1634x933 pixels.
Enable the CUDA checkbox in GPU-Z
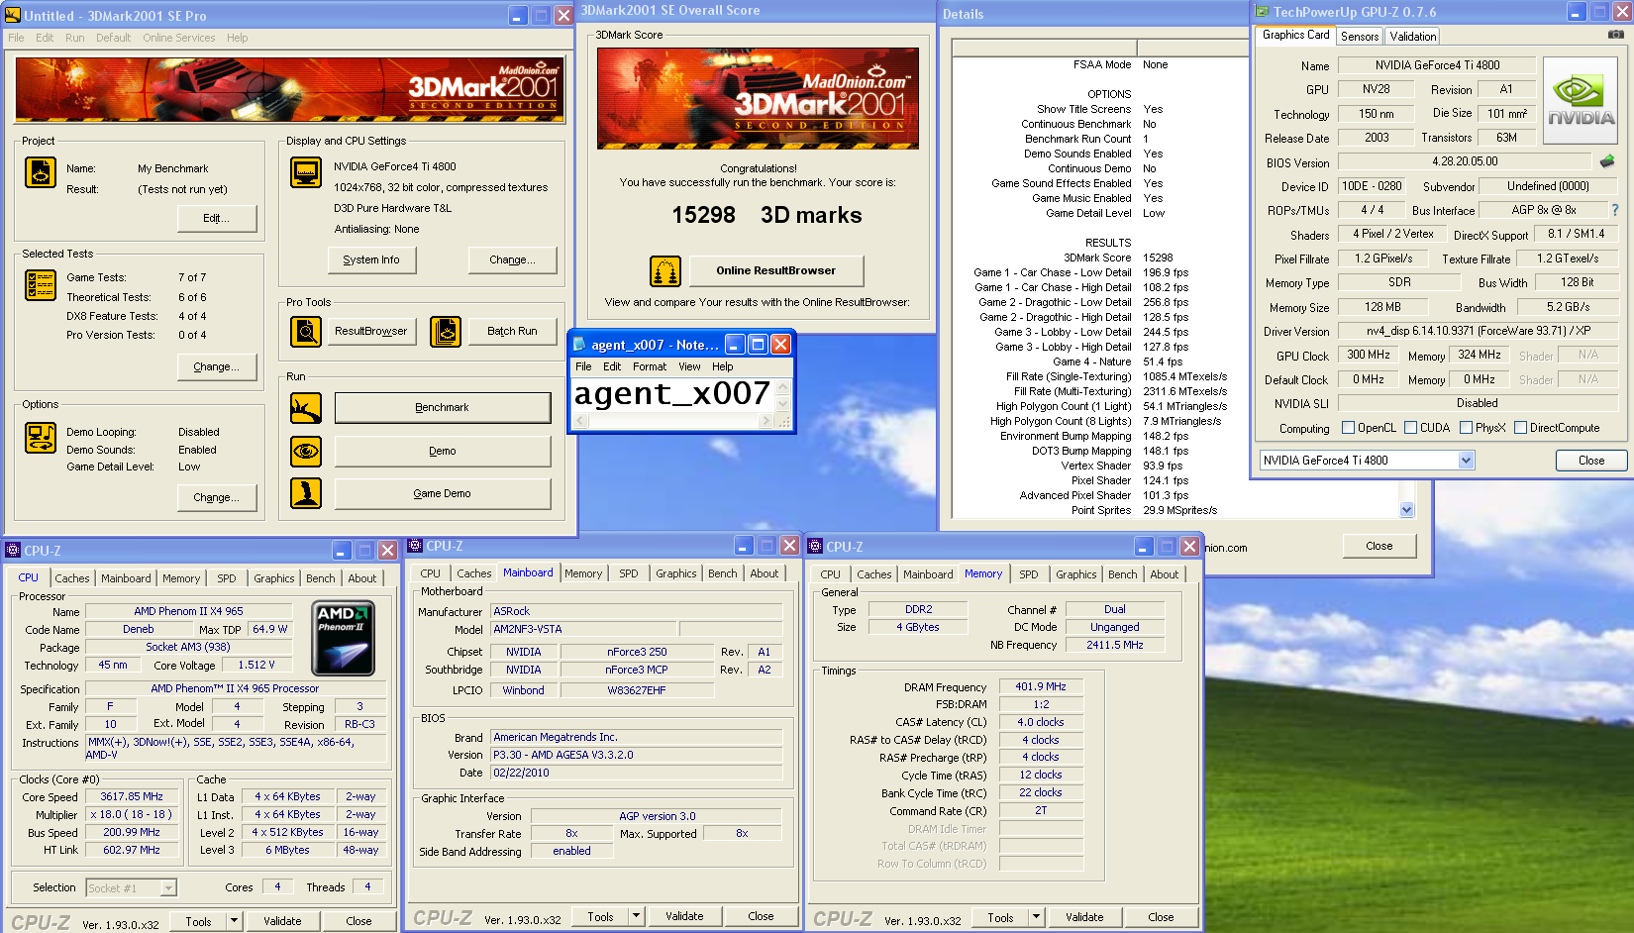point(1410,428)
